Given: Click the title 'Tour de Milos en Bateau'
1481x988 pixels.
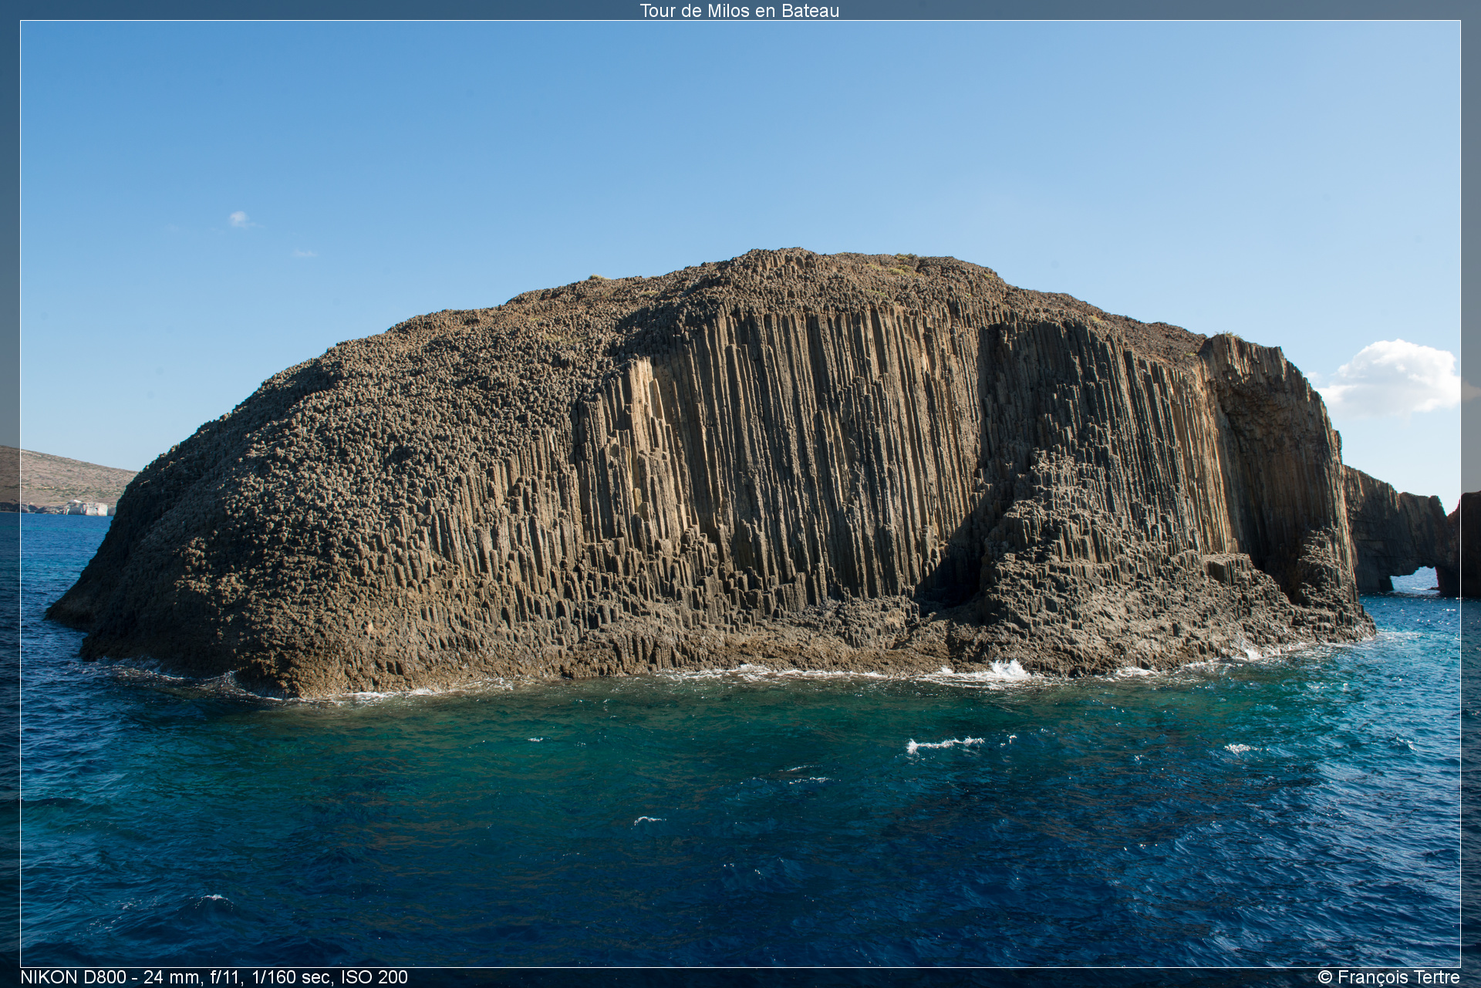Looking at the screenshot, I should tap(739, 11).
